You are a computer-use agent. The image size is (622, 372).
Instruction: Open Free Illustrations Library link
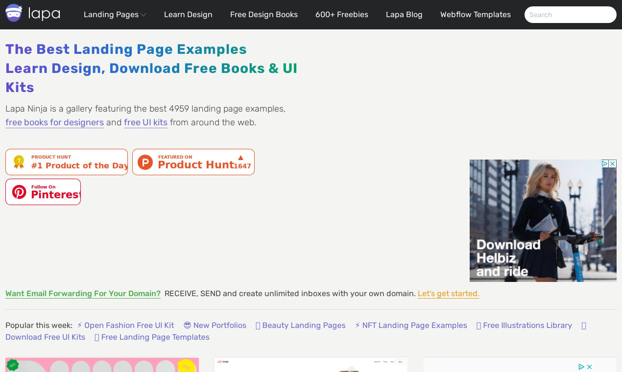(524, 325)
